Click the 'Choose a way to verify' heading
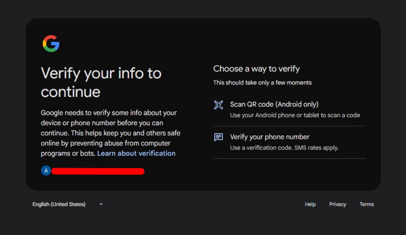The height and width of the screenshot is (235, 406). click(x=256, y=69)
